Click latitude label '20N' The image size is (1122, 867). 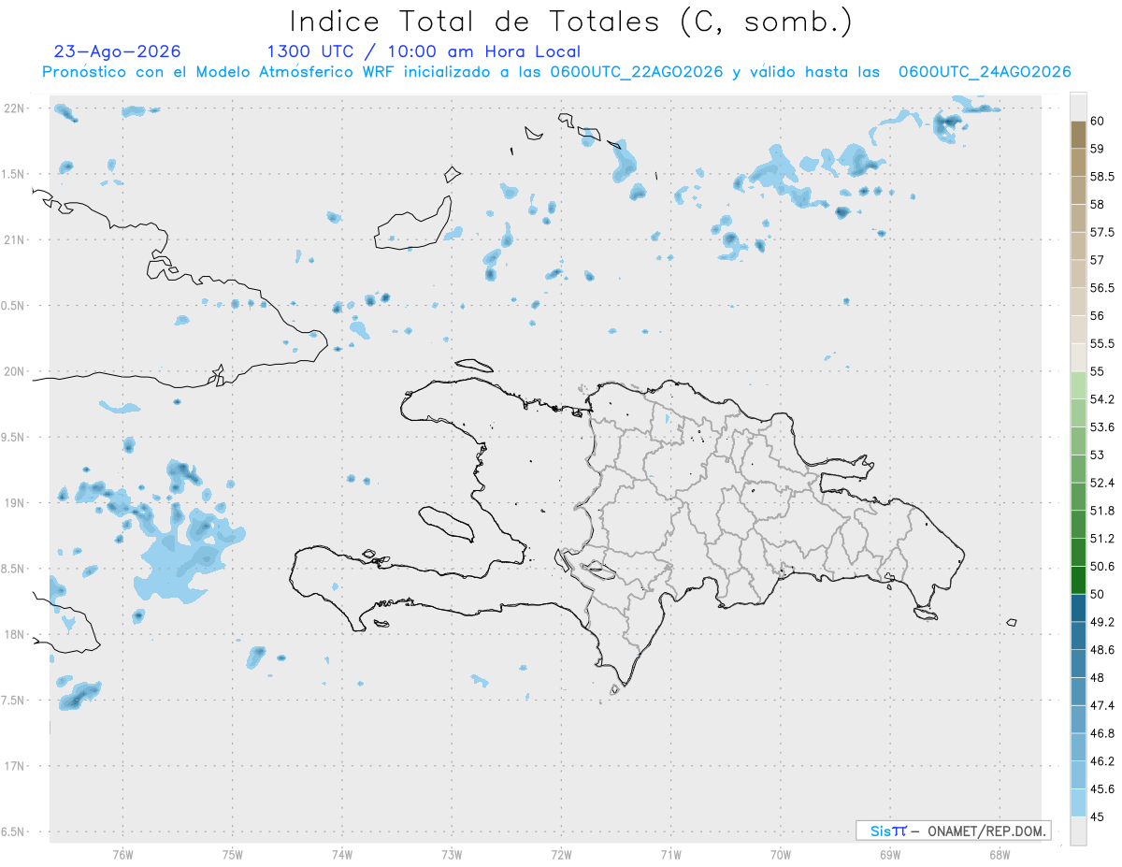tap(14, 371)
